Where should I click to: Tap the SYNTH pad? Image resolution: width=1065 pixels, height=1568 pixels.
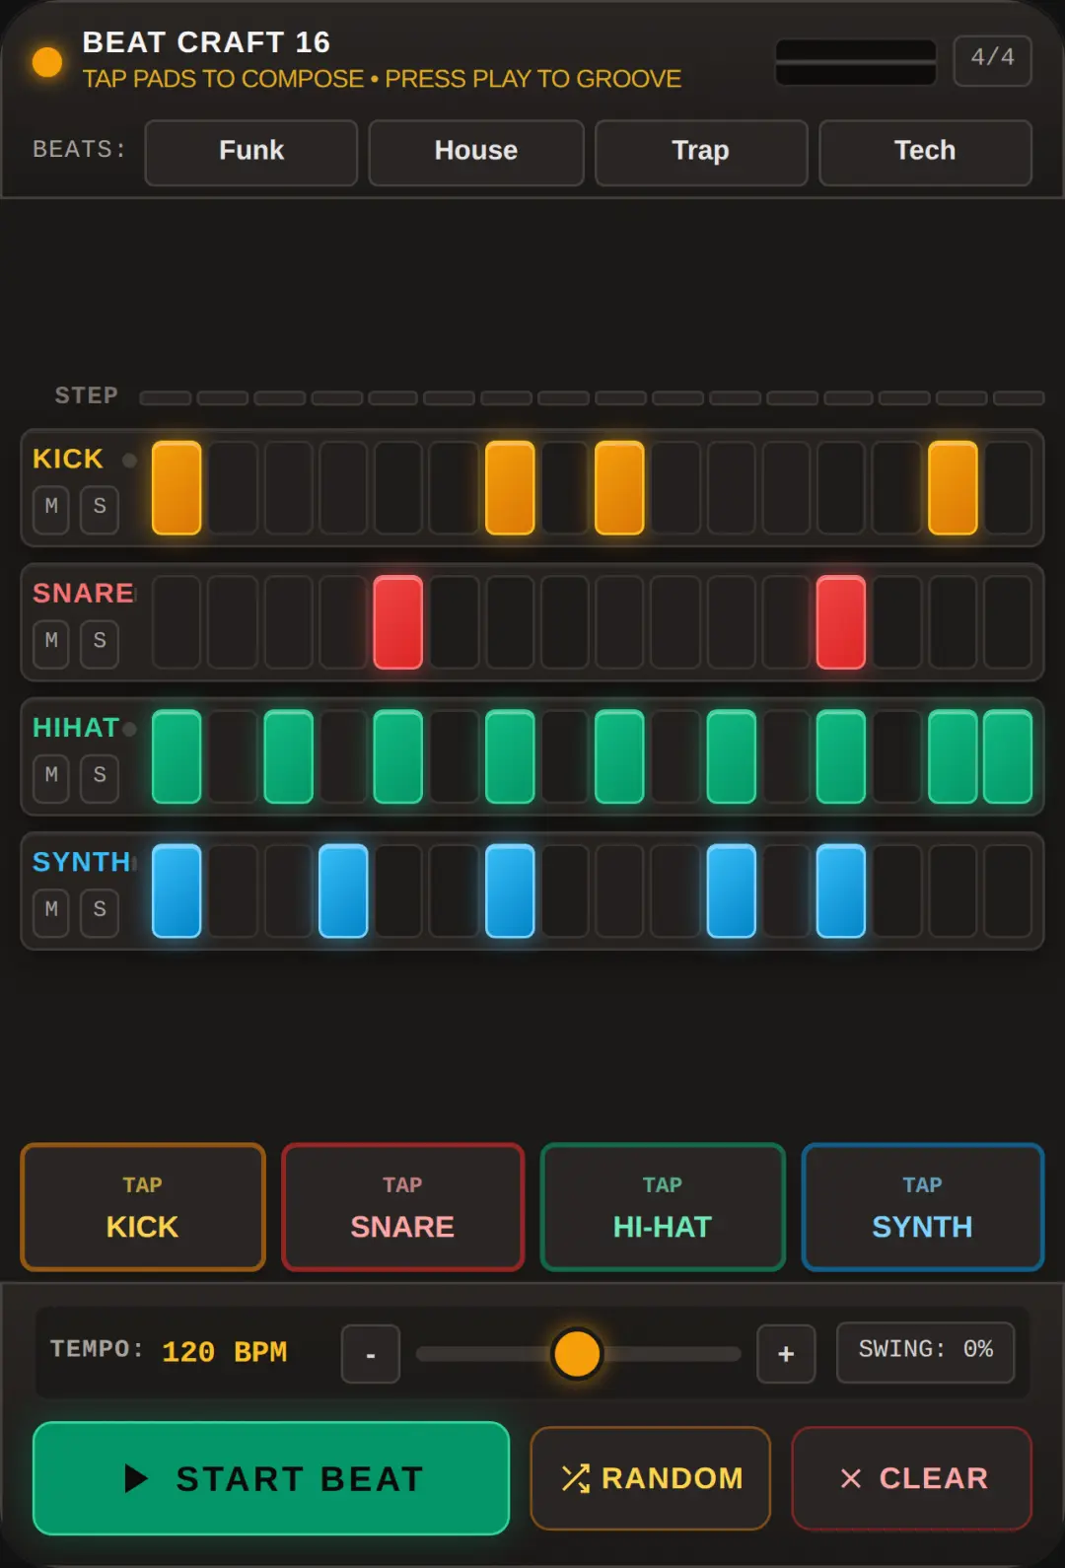pyautogui.click(x=923, y=1207)
